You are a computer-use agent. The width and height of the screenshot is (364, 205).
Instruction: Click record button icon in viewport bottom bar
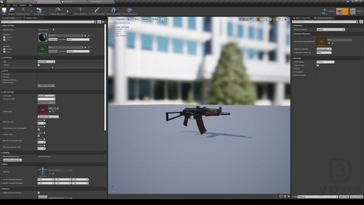coord(280,196)
